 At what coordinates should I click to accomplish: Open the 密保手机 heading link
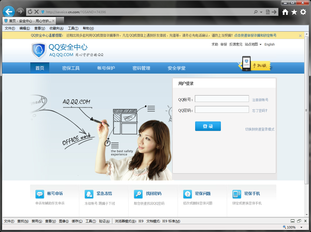(252, 193)
